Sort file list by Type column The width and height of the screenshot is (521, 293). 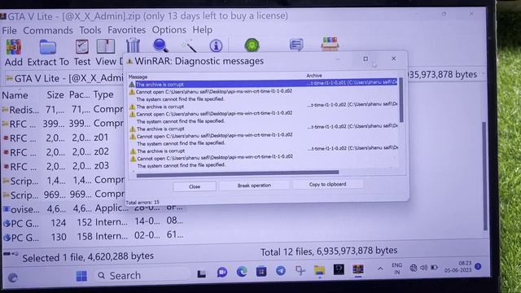pyautogui.click(x=103, y=94)
